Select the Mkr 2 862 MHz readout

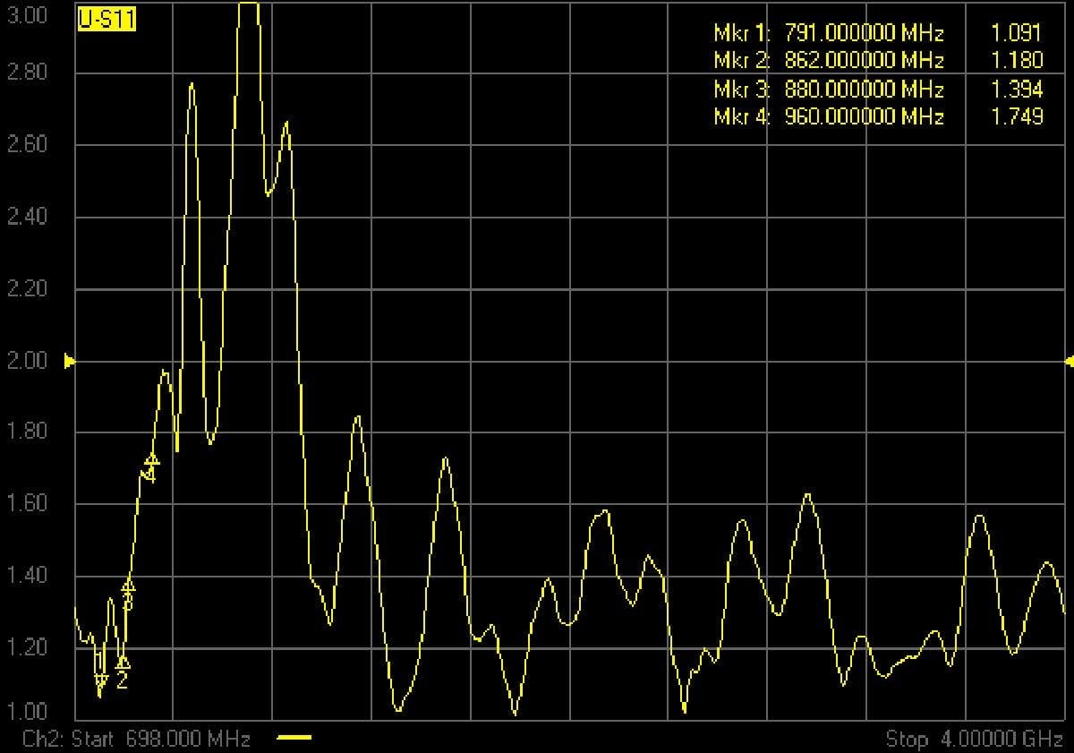[828, 61]
